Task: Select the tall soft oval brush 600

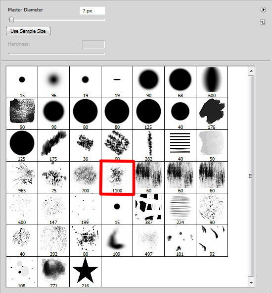Action: 212,82
